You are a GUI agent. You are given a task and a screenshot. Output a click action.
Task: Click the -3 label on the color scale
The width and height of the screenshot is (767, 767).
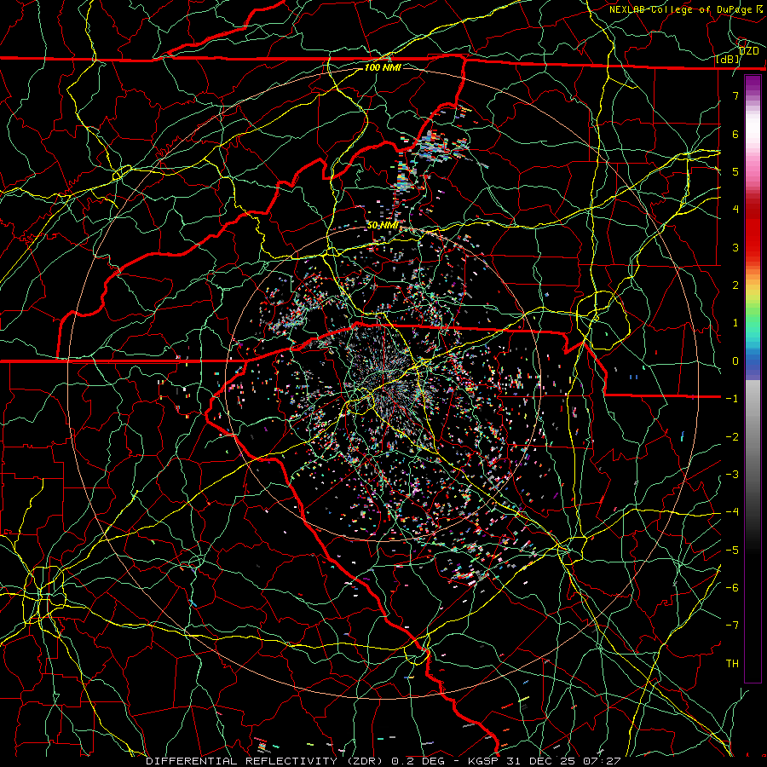coord(732,475)
